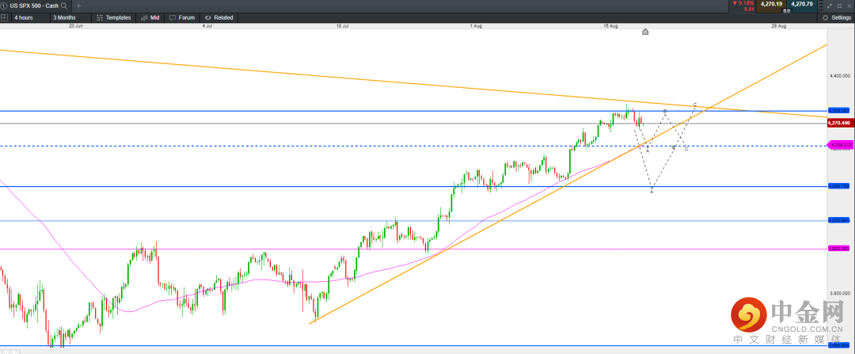
Task: Open the Forum chat panel
Action: coord(182,17)
